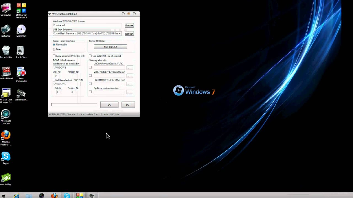Click the Apple-style Start button in taskbar
This screenshot has width=353, height=198.
tap(4, 196)
